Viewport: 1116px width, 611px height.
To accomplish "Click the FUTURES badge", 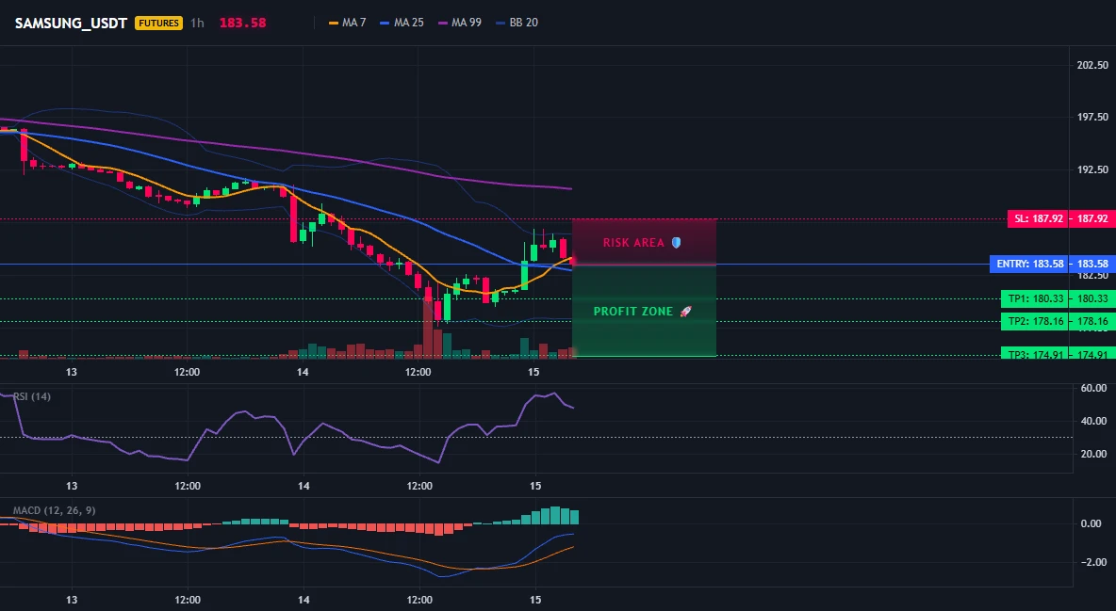I will tap(158, 23).
